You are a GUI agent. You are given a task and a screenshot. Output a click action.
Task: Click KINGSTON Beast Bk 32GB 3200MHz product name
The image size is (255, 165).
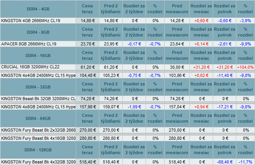click(x=38, y=99)
